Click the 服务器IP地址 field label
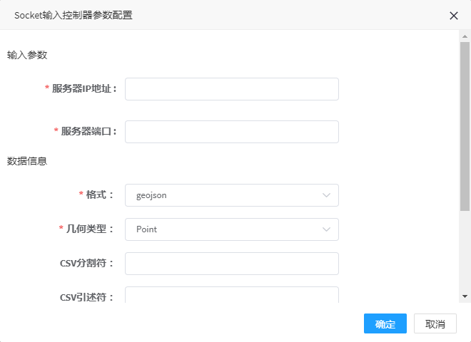This screenshot has width=471, height=342. pos(81,89)
